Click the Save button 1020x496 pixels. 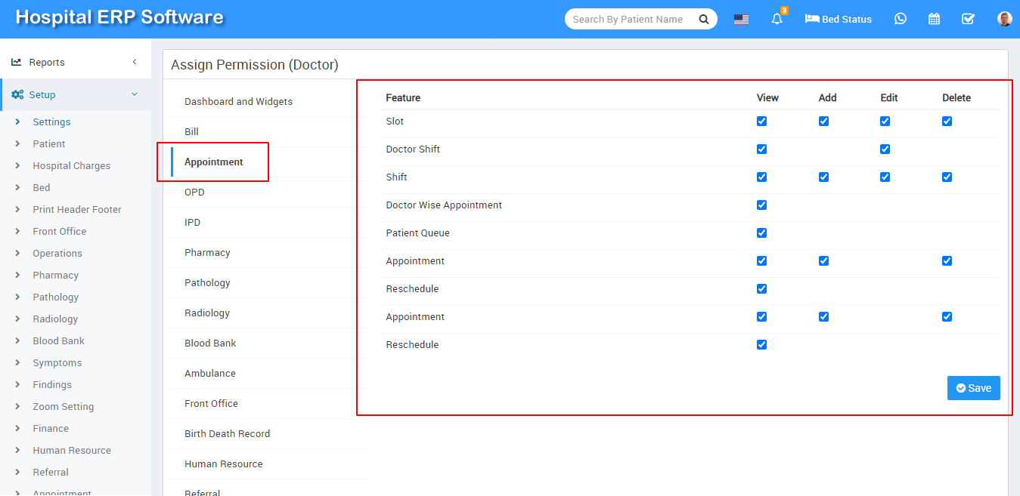point(973,388)
